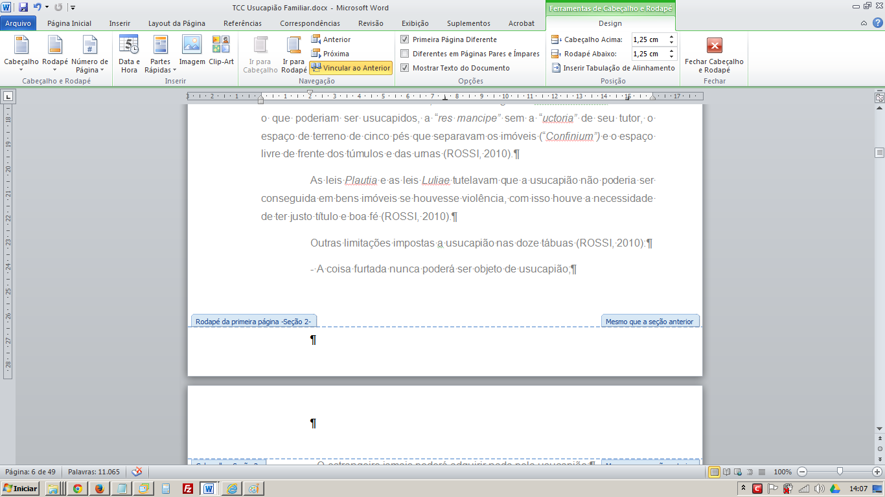Open the undo history dropdown arrow
The width and height of the screenshot is (885, 497).
click(47, 7)
